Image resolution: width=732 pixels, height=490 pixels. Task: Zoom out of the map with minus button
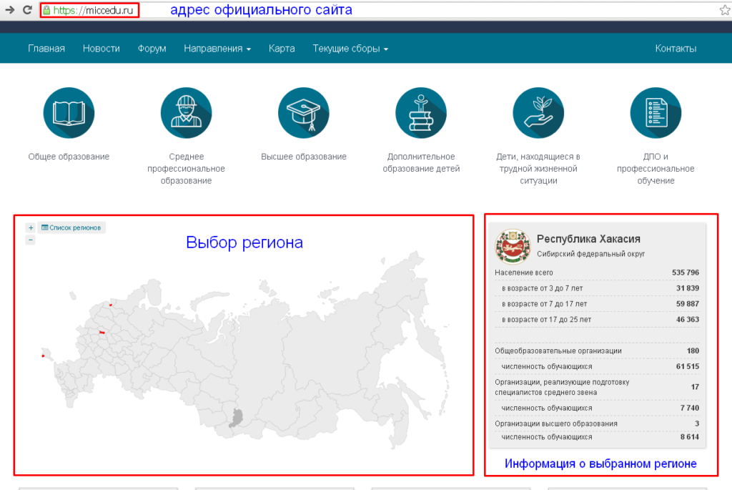31,240
